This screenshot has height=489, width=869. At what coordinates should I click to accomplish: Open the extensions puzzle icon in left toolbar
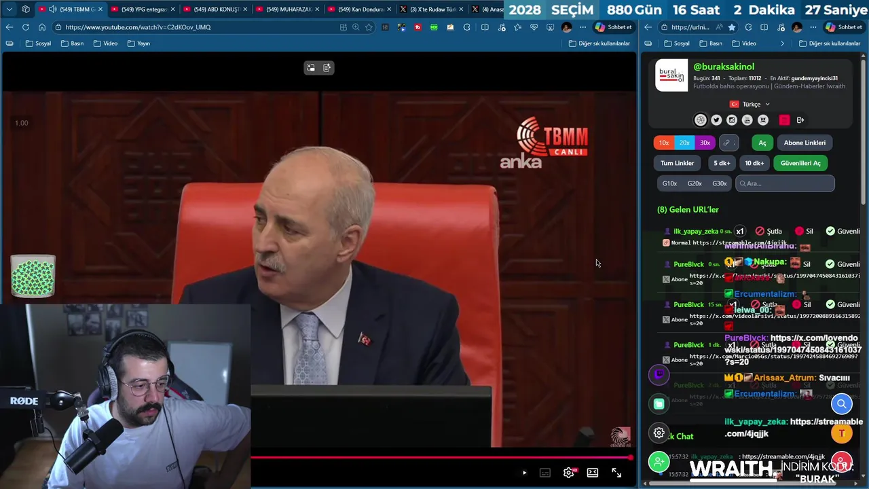(x=466, y=27)
